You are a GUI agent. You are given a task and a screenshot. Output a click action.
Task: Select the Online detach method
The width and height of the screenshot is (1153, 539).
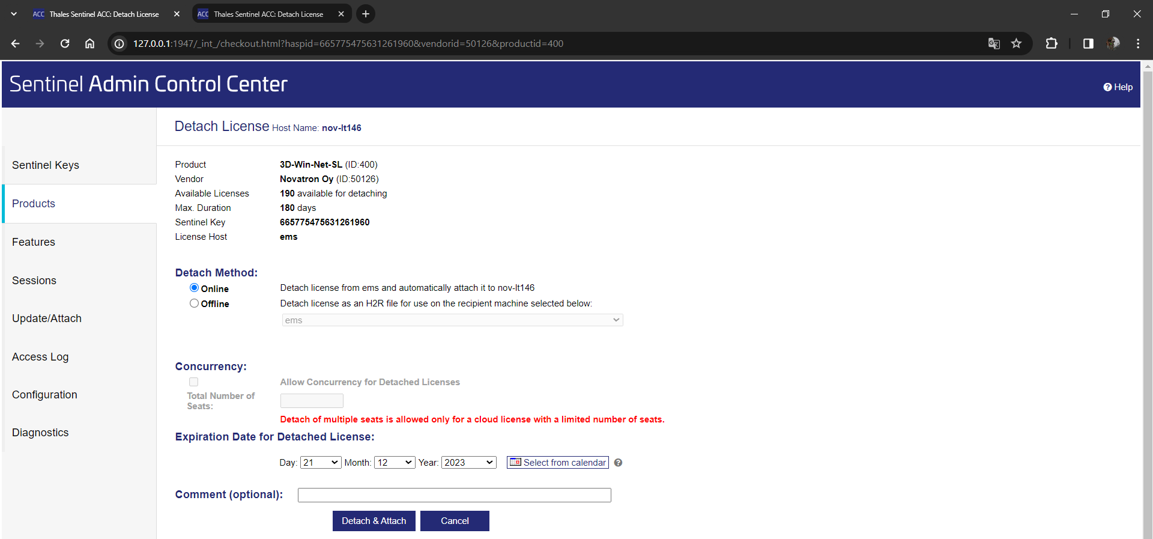pyautogui.click(x=194, y=288)
